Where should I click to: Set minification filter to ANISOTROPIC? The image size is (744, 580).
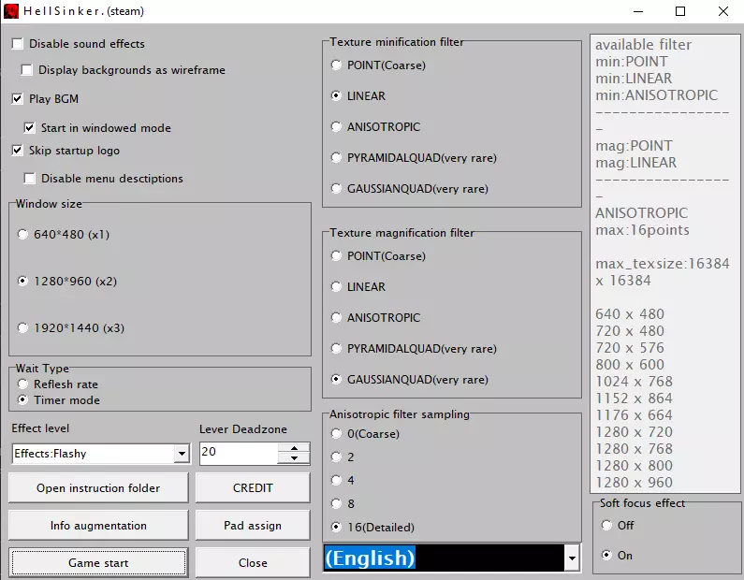click(336, 126)
